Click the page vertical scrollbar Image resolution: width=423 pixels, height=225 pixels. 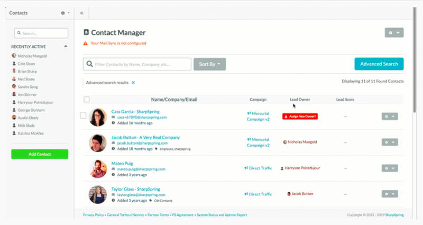point(415,60)
